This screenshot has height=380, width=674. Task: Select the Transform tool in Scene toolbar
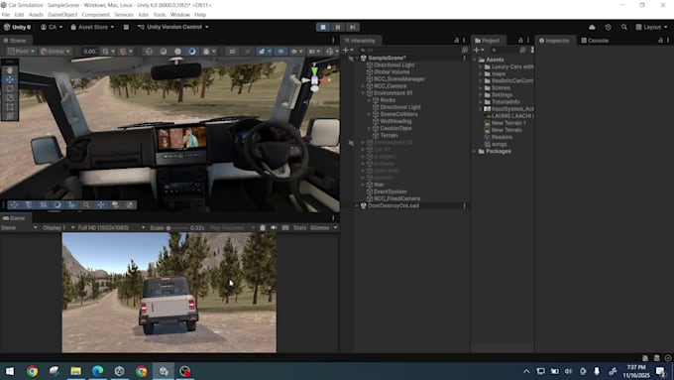click(x=10, y=116)
